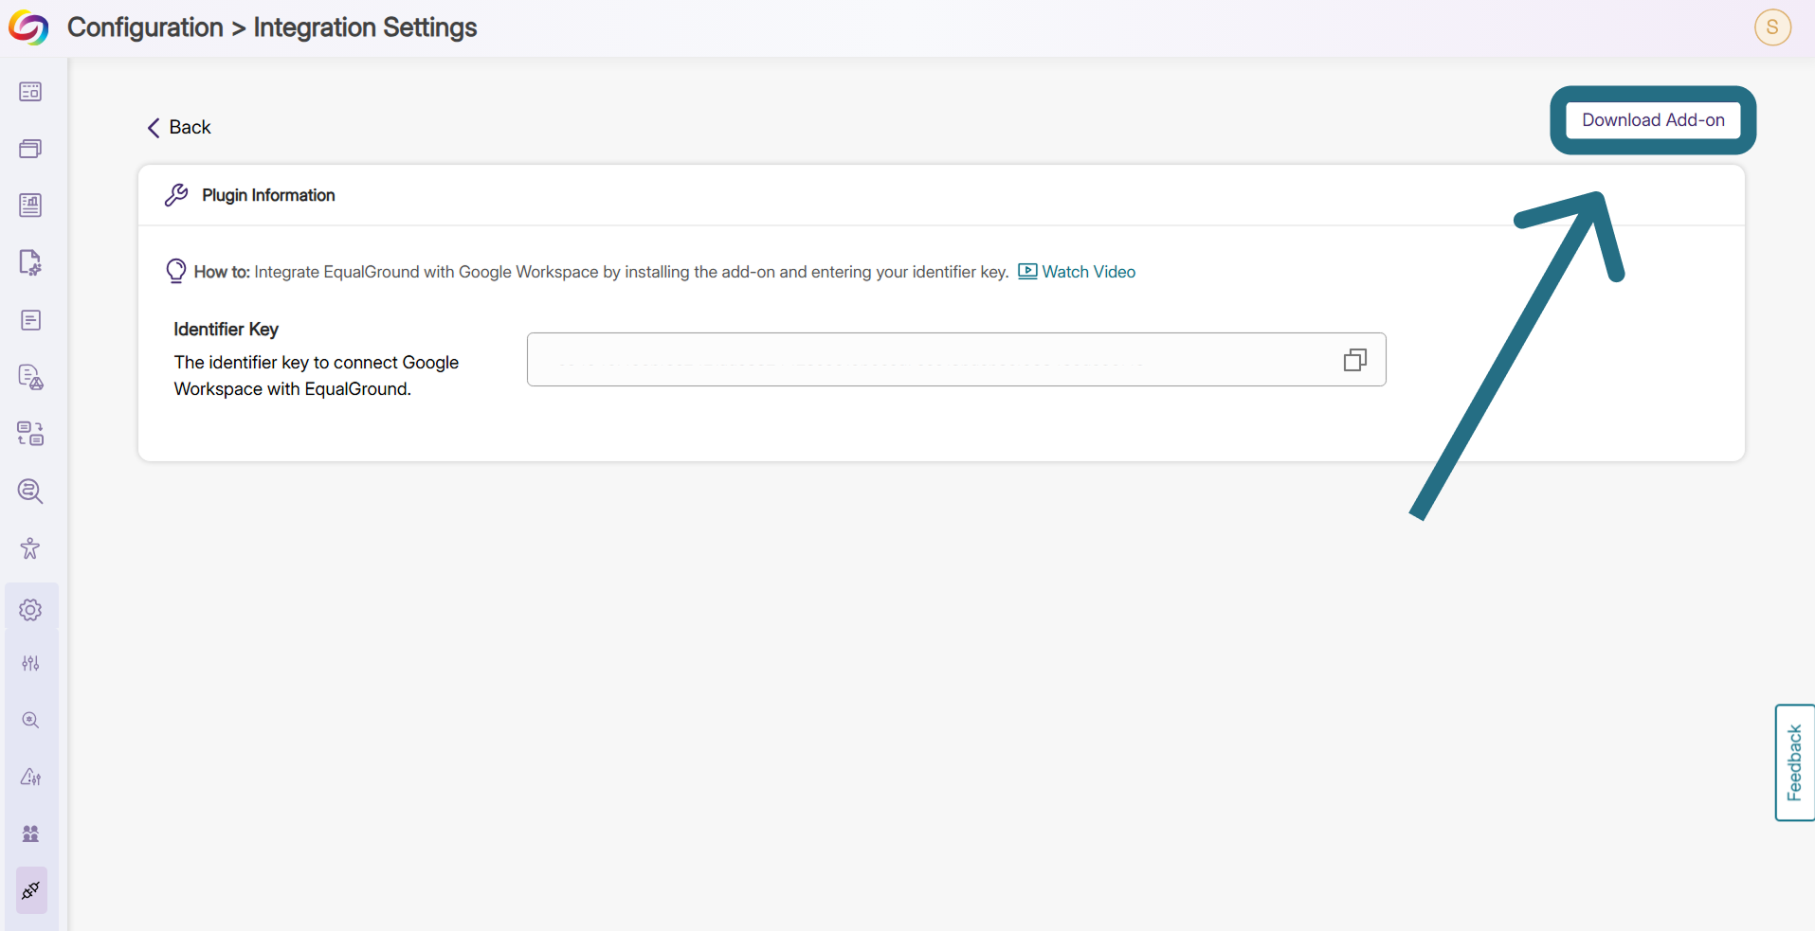Click the 'How to:' instruction text
This screenshot has width=1815, height=931.
coord(601,272)
